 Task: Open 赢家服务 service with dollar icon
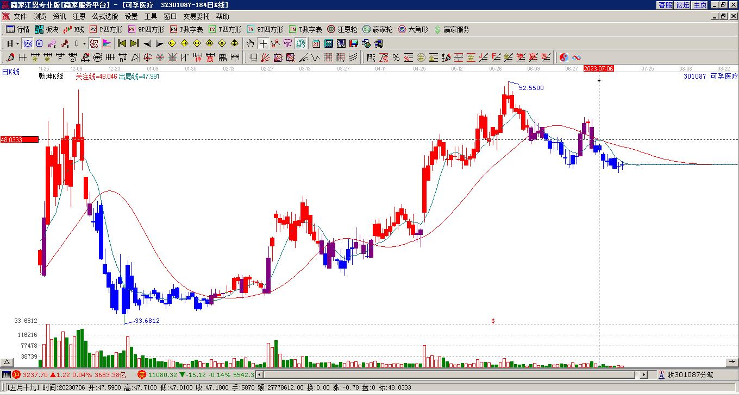pyautogui.click(x=452, y=29)
